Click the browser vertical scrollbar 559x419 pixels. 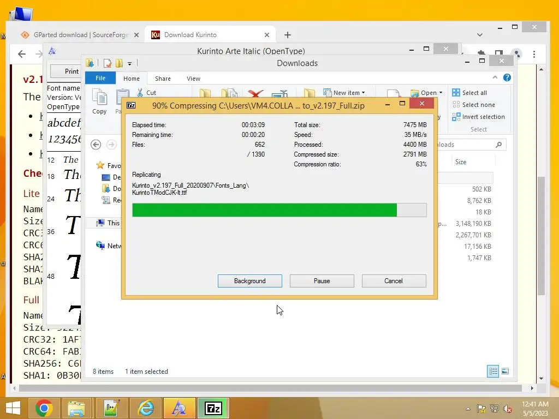point(541,236)
